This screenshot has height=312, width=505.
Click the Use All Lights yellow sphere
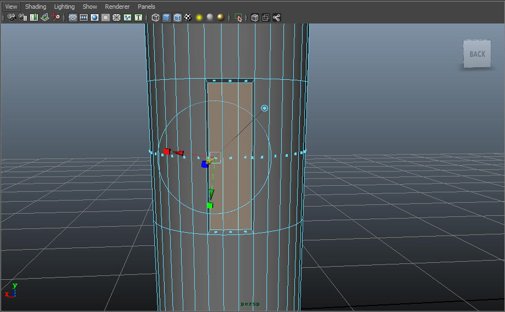[199, 17]
